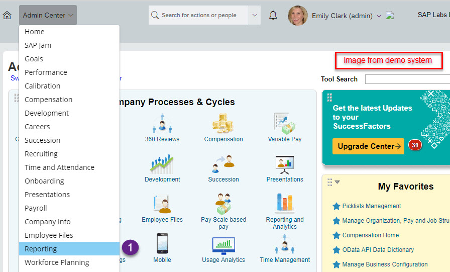Collapse My Favorites triangle expander

tap(338, 182)
